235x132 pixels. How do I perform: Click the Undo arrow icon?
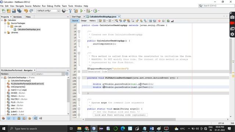(x=26, y=11)
